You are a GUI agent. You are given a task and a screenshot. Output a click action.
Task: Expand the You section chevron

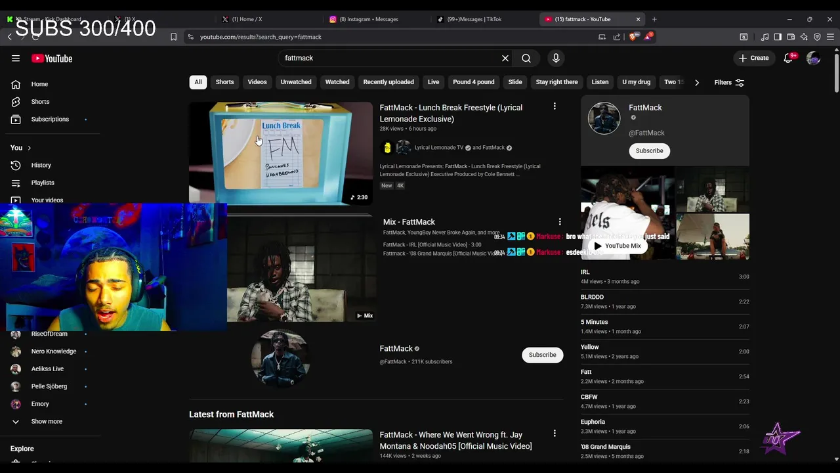pyautogui.click(x=29, y=148)
